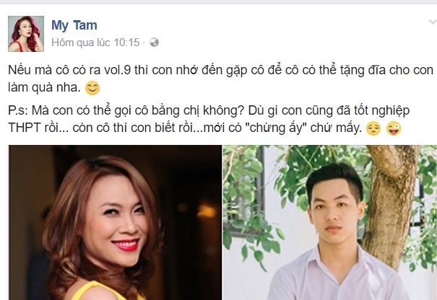Image resolution: width=437 pixels, height=300 pixels.
Task: Open the photo of young man in white shirt
Action: pyautogui.click(x=330, y=222)
